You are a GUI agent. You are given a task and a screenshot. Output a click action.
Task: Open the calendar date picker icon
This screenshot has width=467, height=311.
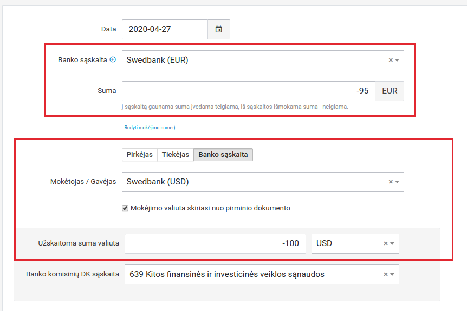click(x=219, y=29)
